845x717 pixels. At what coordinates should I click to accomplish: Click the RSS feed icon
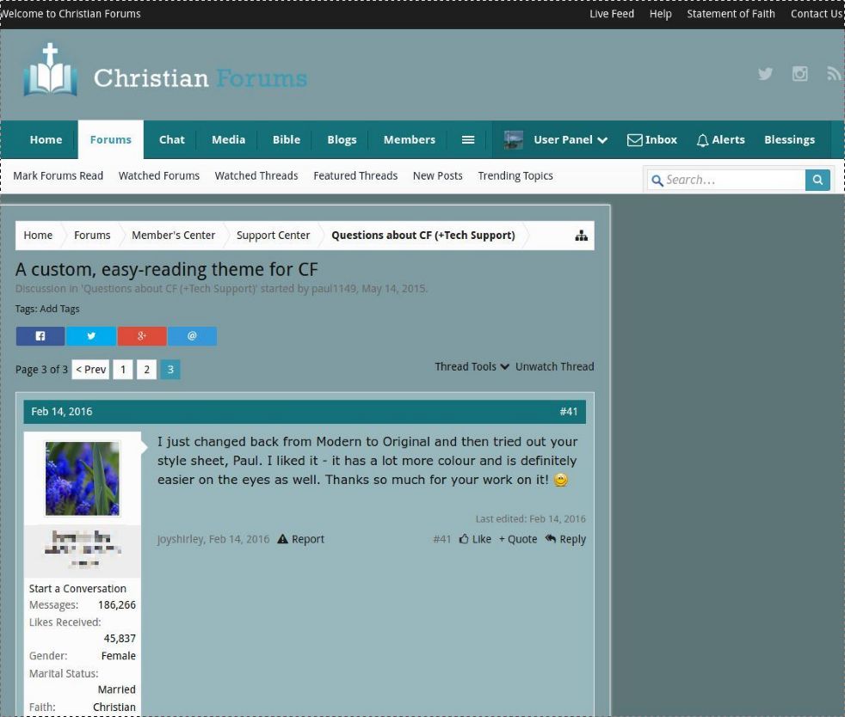(833, 74)
